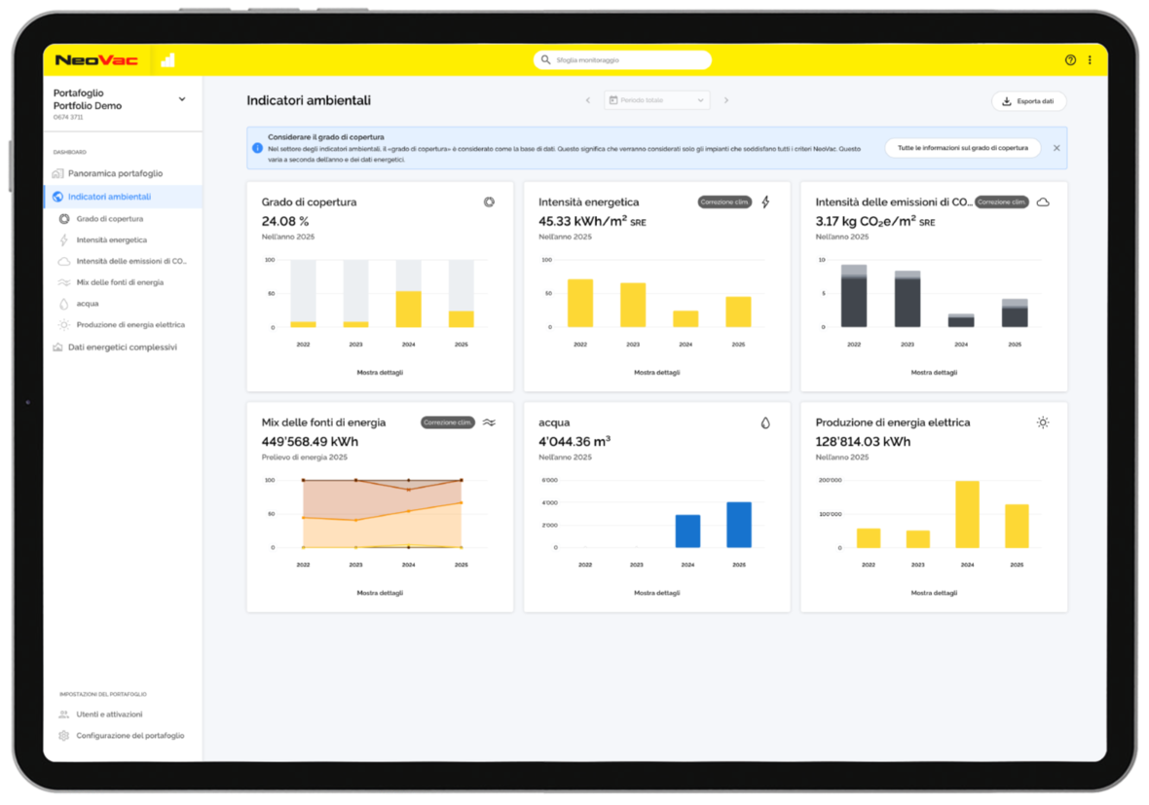
Task: Click the water drop icon on acqua card
Action: point(765,423)
